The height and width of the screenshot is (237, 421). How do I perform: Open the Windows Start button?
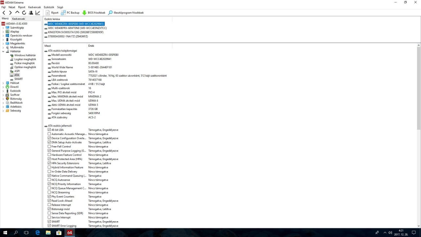click(5, 232)
